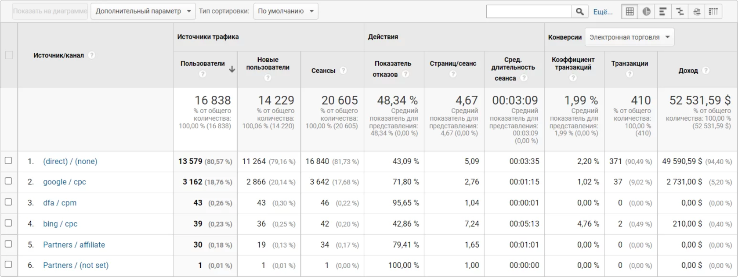Open the google / cpc source link
Image resolution: width=738 pixels, height=277 pixels.
pos(64,182)
